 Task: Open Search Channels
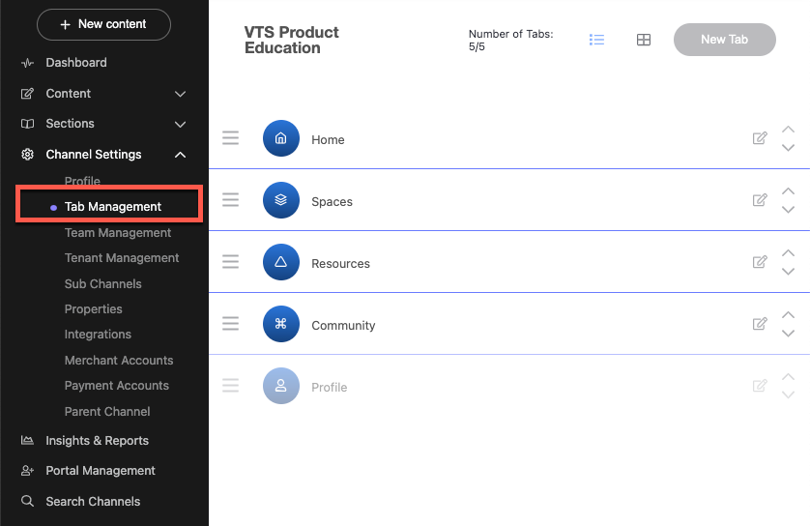pos(93,501)
